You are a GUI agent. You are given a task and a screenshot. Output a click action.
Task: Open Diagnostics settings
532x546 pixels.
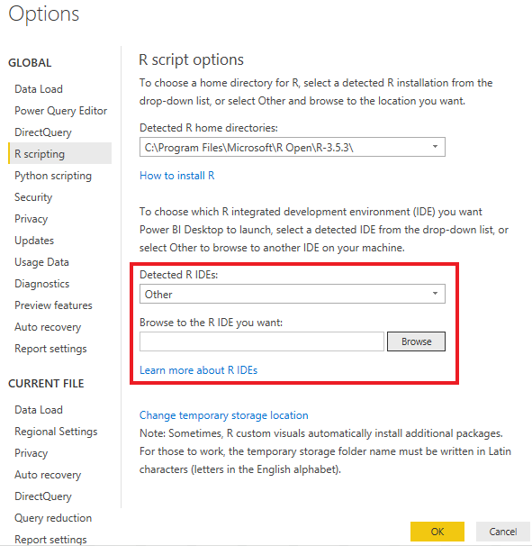(x=42, y=284)
